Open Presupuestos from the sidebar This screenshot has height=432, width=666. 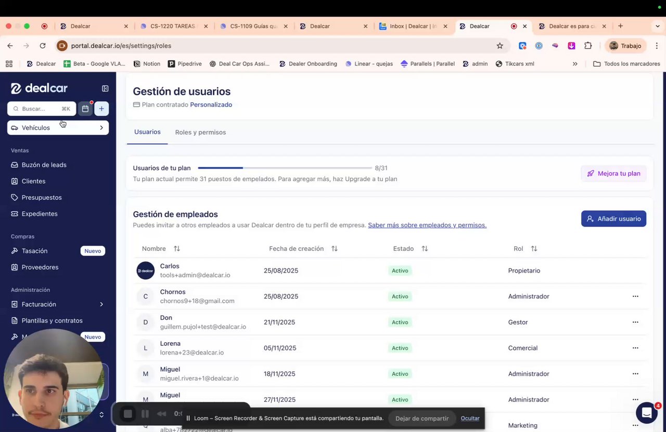42,197
